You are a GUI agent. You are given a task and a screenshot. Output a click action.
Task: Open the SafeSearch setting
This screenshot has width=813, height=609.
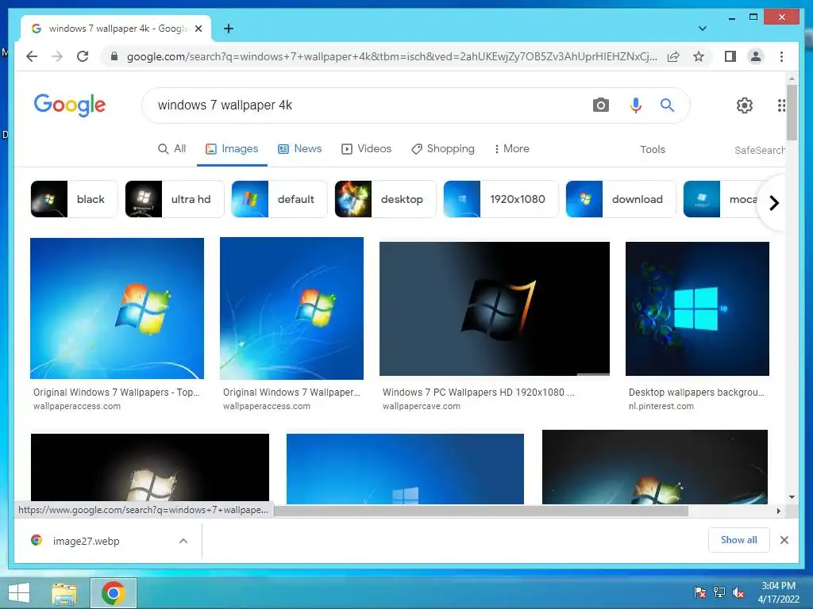coord(759,150)
